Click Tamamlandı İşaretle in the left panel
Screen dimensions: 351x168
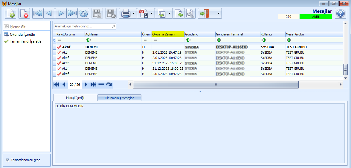(25, 41)
